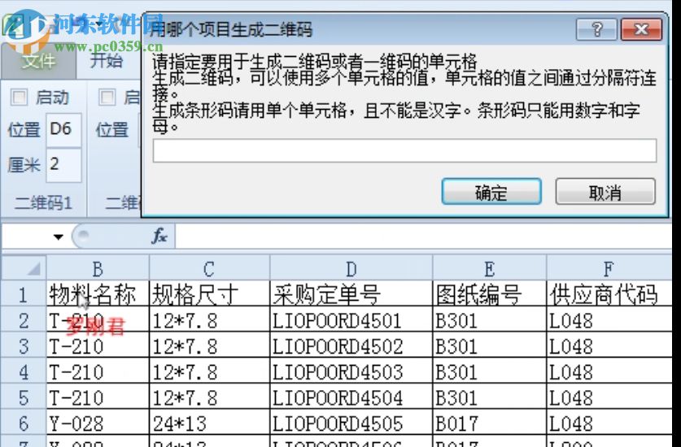Click the help question mark button in dialog

click(x=596, y=29)
